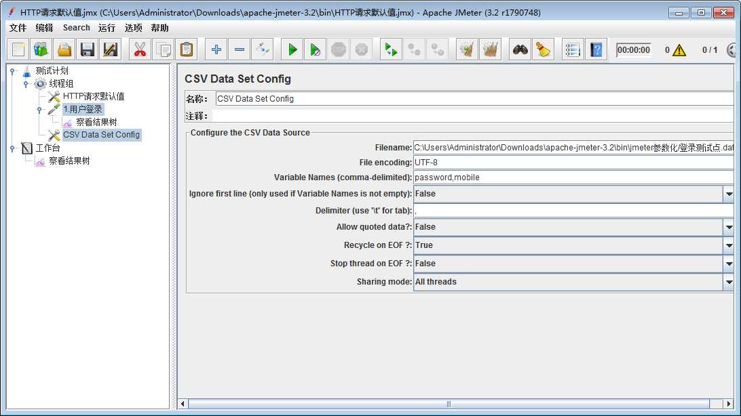Screen dimensions: 741x416
Task: Click the horizontal scrollbar left arrow
Action: point(183,404)
